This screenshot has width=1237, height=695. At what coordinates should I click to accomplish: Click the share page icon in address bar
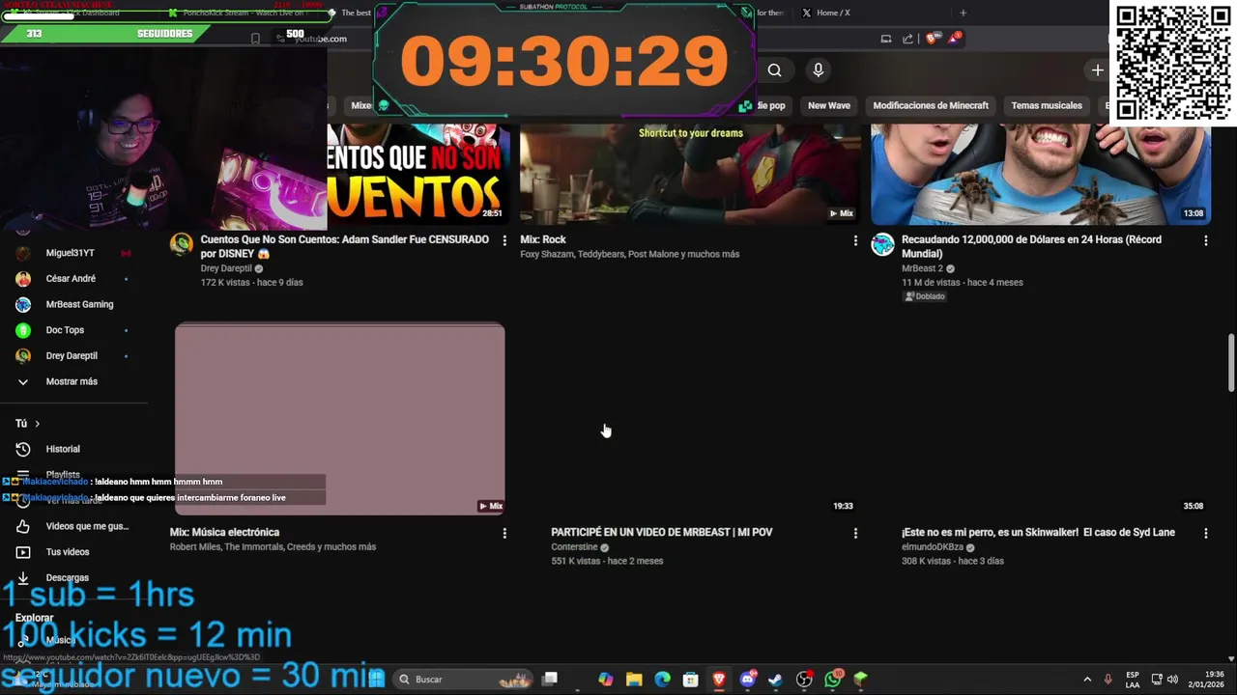pyautogui.click(x=908, y=39)
